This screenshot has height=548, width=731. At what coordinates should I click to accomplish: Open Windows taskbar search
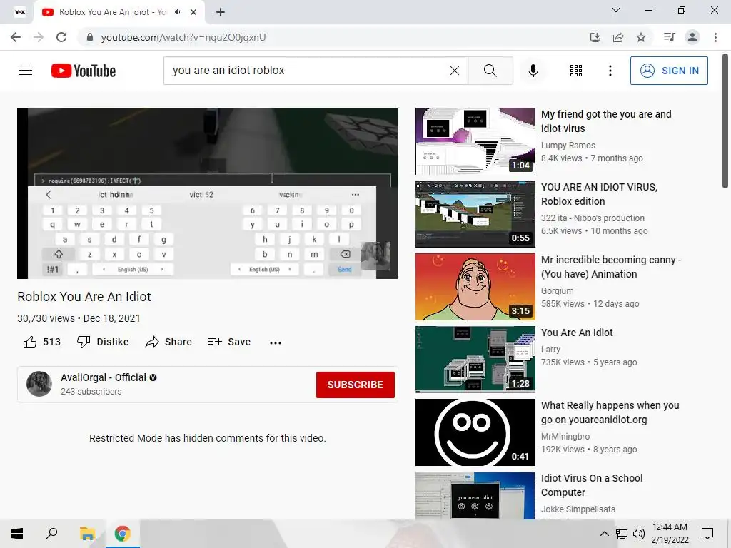51,534
